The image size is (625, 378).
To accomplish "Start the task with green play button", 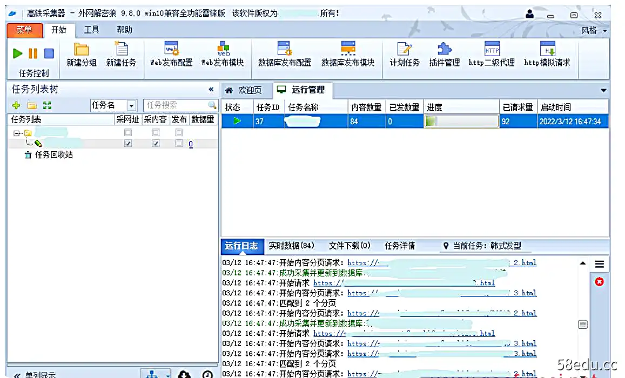I will coord(17,53).
